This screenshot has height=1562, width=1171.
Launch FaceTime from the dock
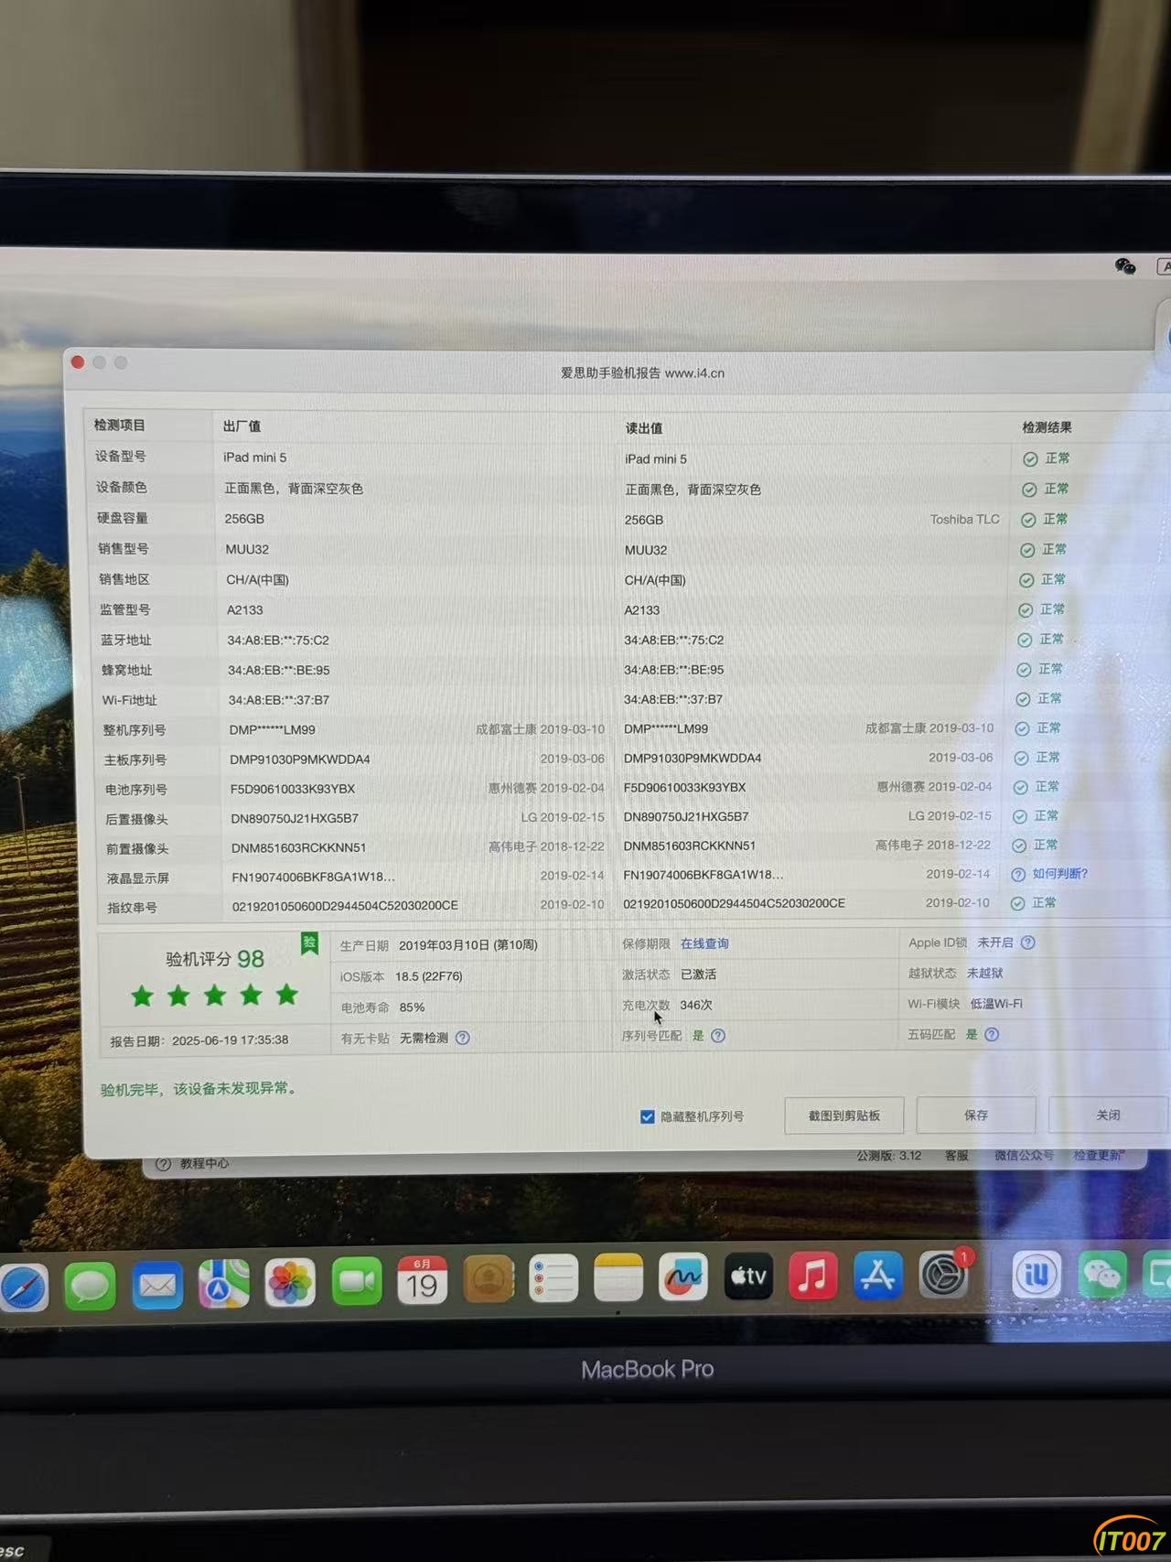(357, 1280)
